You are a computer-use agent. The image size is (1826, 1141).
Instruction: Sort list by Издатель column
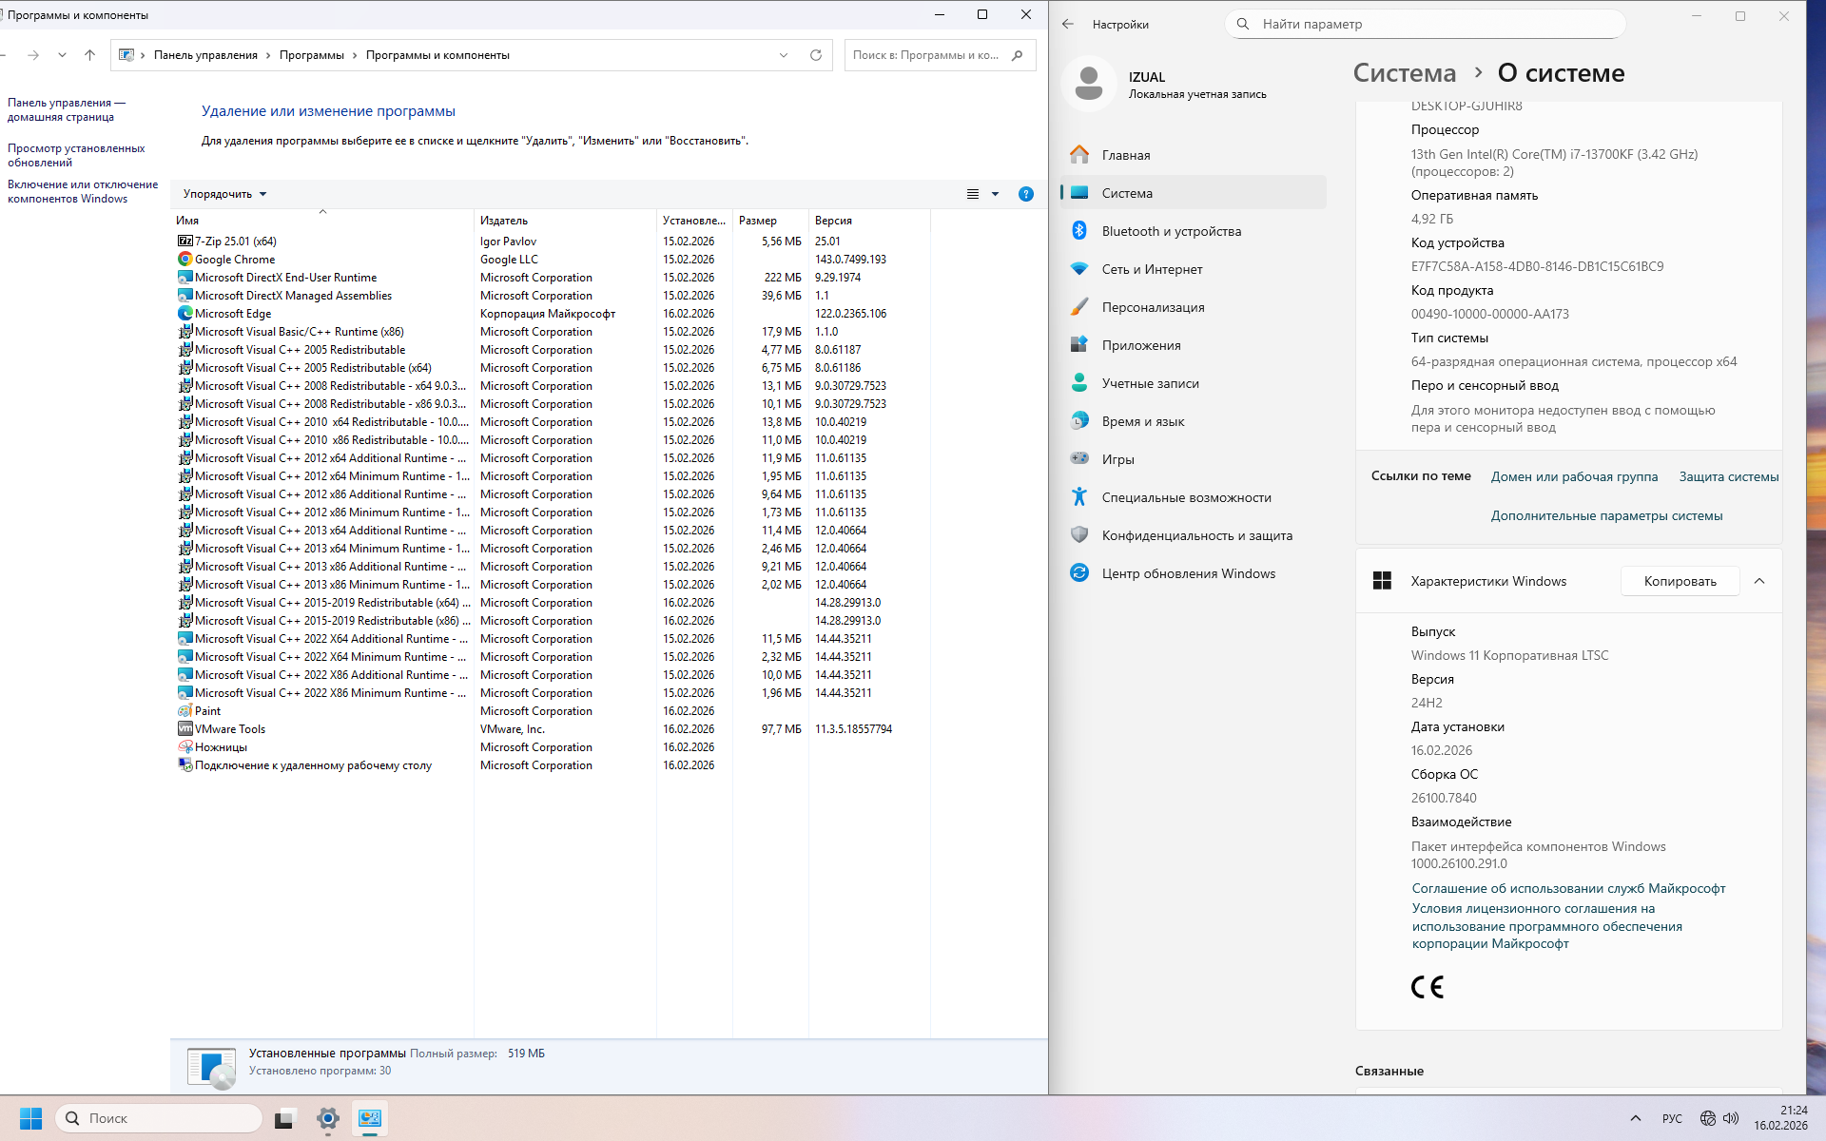click(x=504, y=221)
